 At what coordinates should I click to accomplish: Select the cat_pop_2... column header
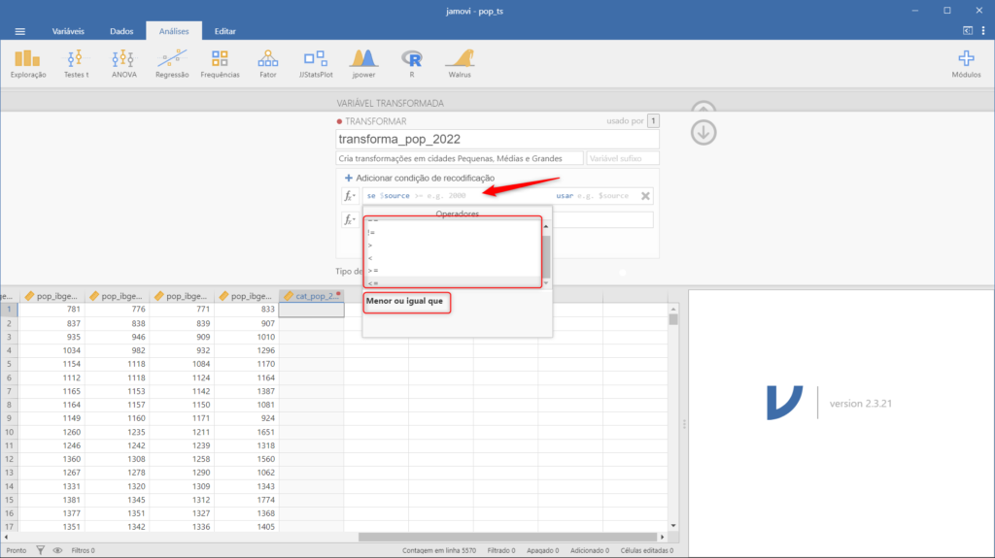(312, 296)
